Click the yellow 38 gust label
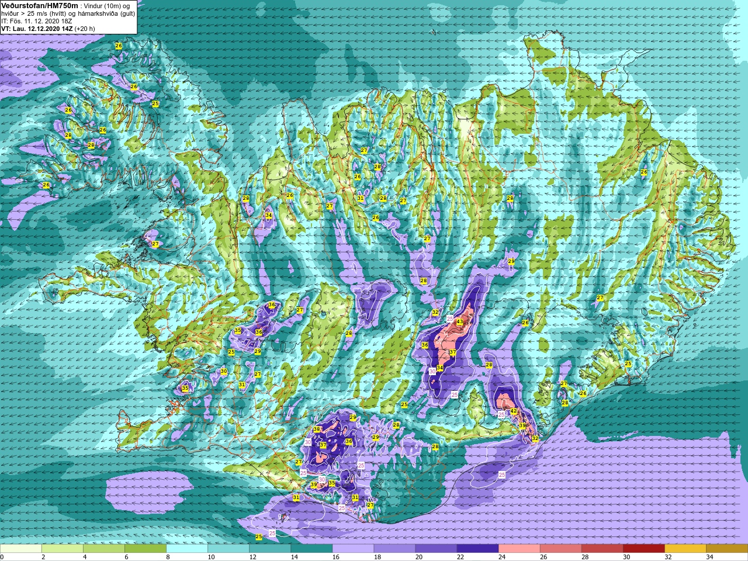This screenshot has width=748, height=561. click(x=317, y=430)
